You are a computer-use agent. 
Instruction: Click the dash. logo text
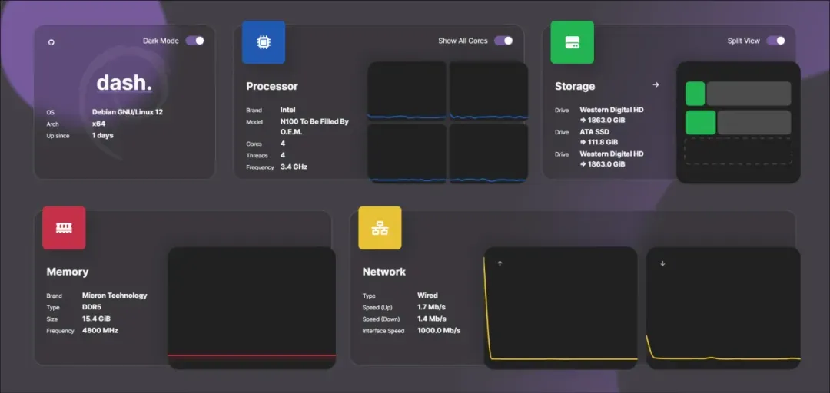[x=124, y=83]
